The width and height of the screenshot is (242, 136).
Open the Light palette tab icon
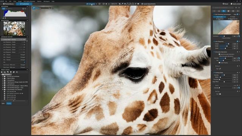[x=214, y=11]
